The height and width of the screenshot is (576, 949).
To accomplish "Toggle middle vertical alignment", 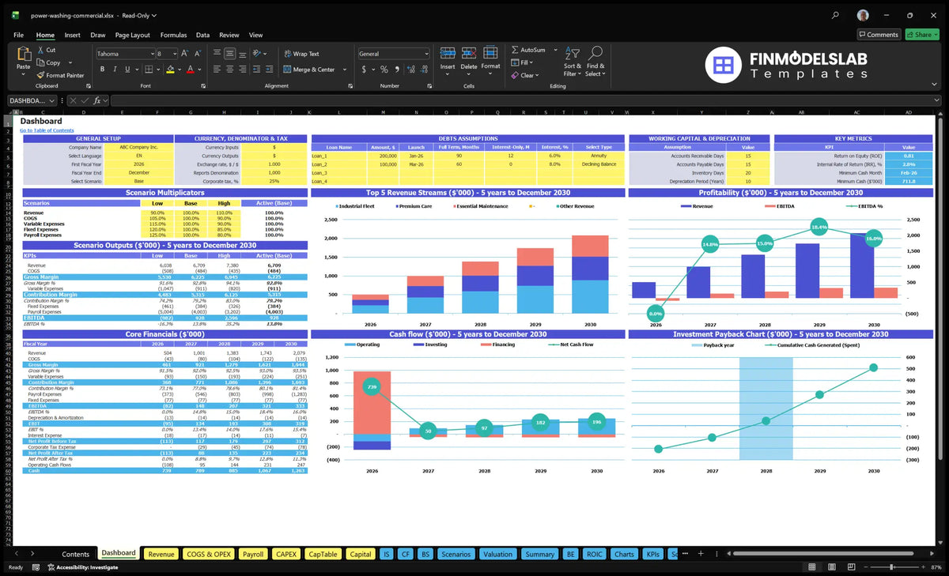I will pyautogui.click(x=229, y=54).
